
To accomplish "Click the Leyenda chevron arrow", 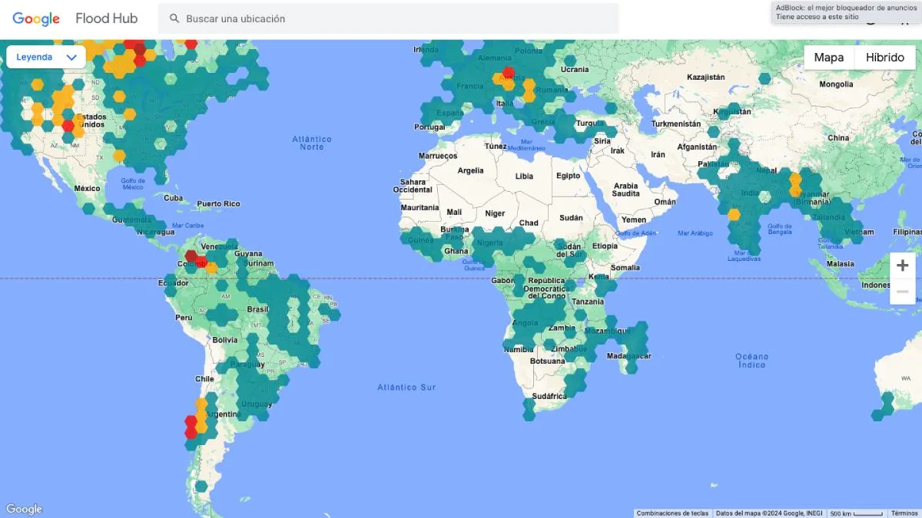I will click(x=72, y=57).
